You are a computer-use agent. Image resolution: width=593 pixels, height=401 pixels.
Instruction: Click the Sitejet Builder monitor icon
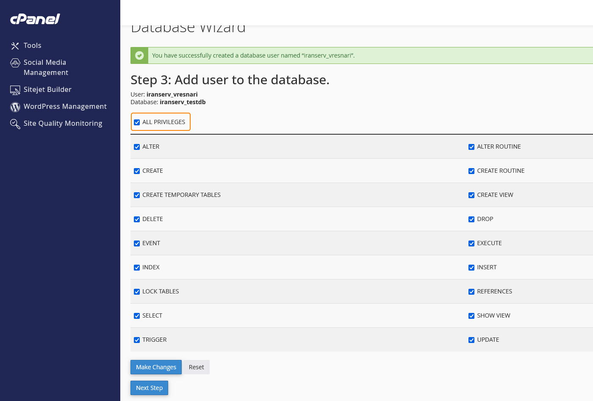coord(15,90)
